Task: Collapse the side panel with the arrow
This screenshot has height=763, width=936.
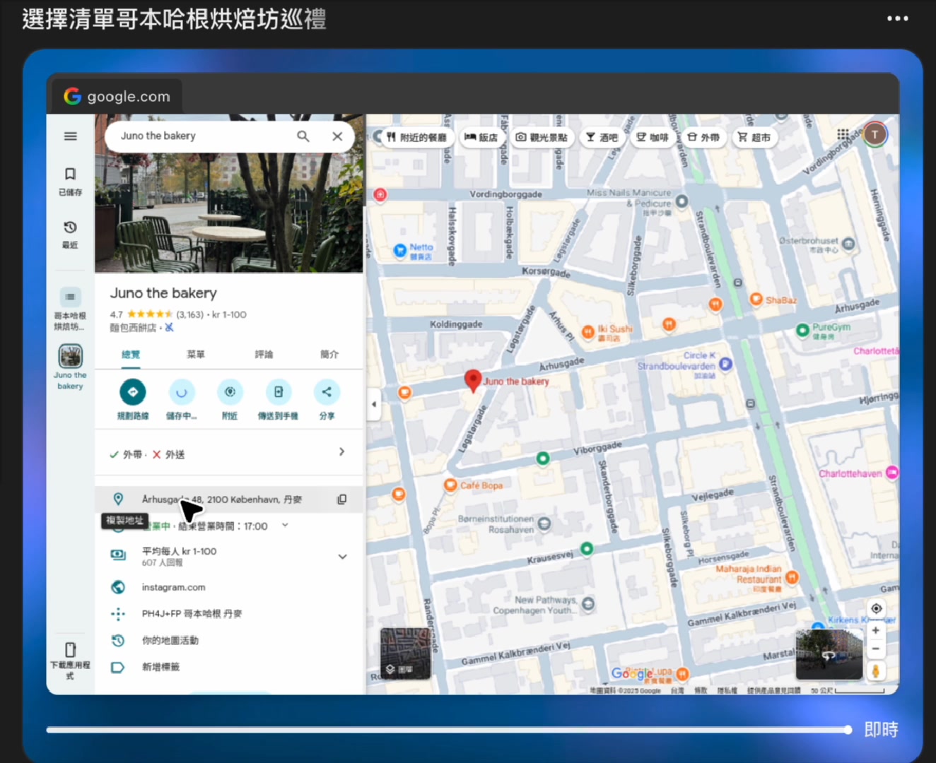Action: [374, 404]
